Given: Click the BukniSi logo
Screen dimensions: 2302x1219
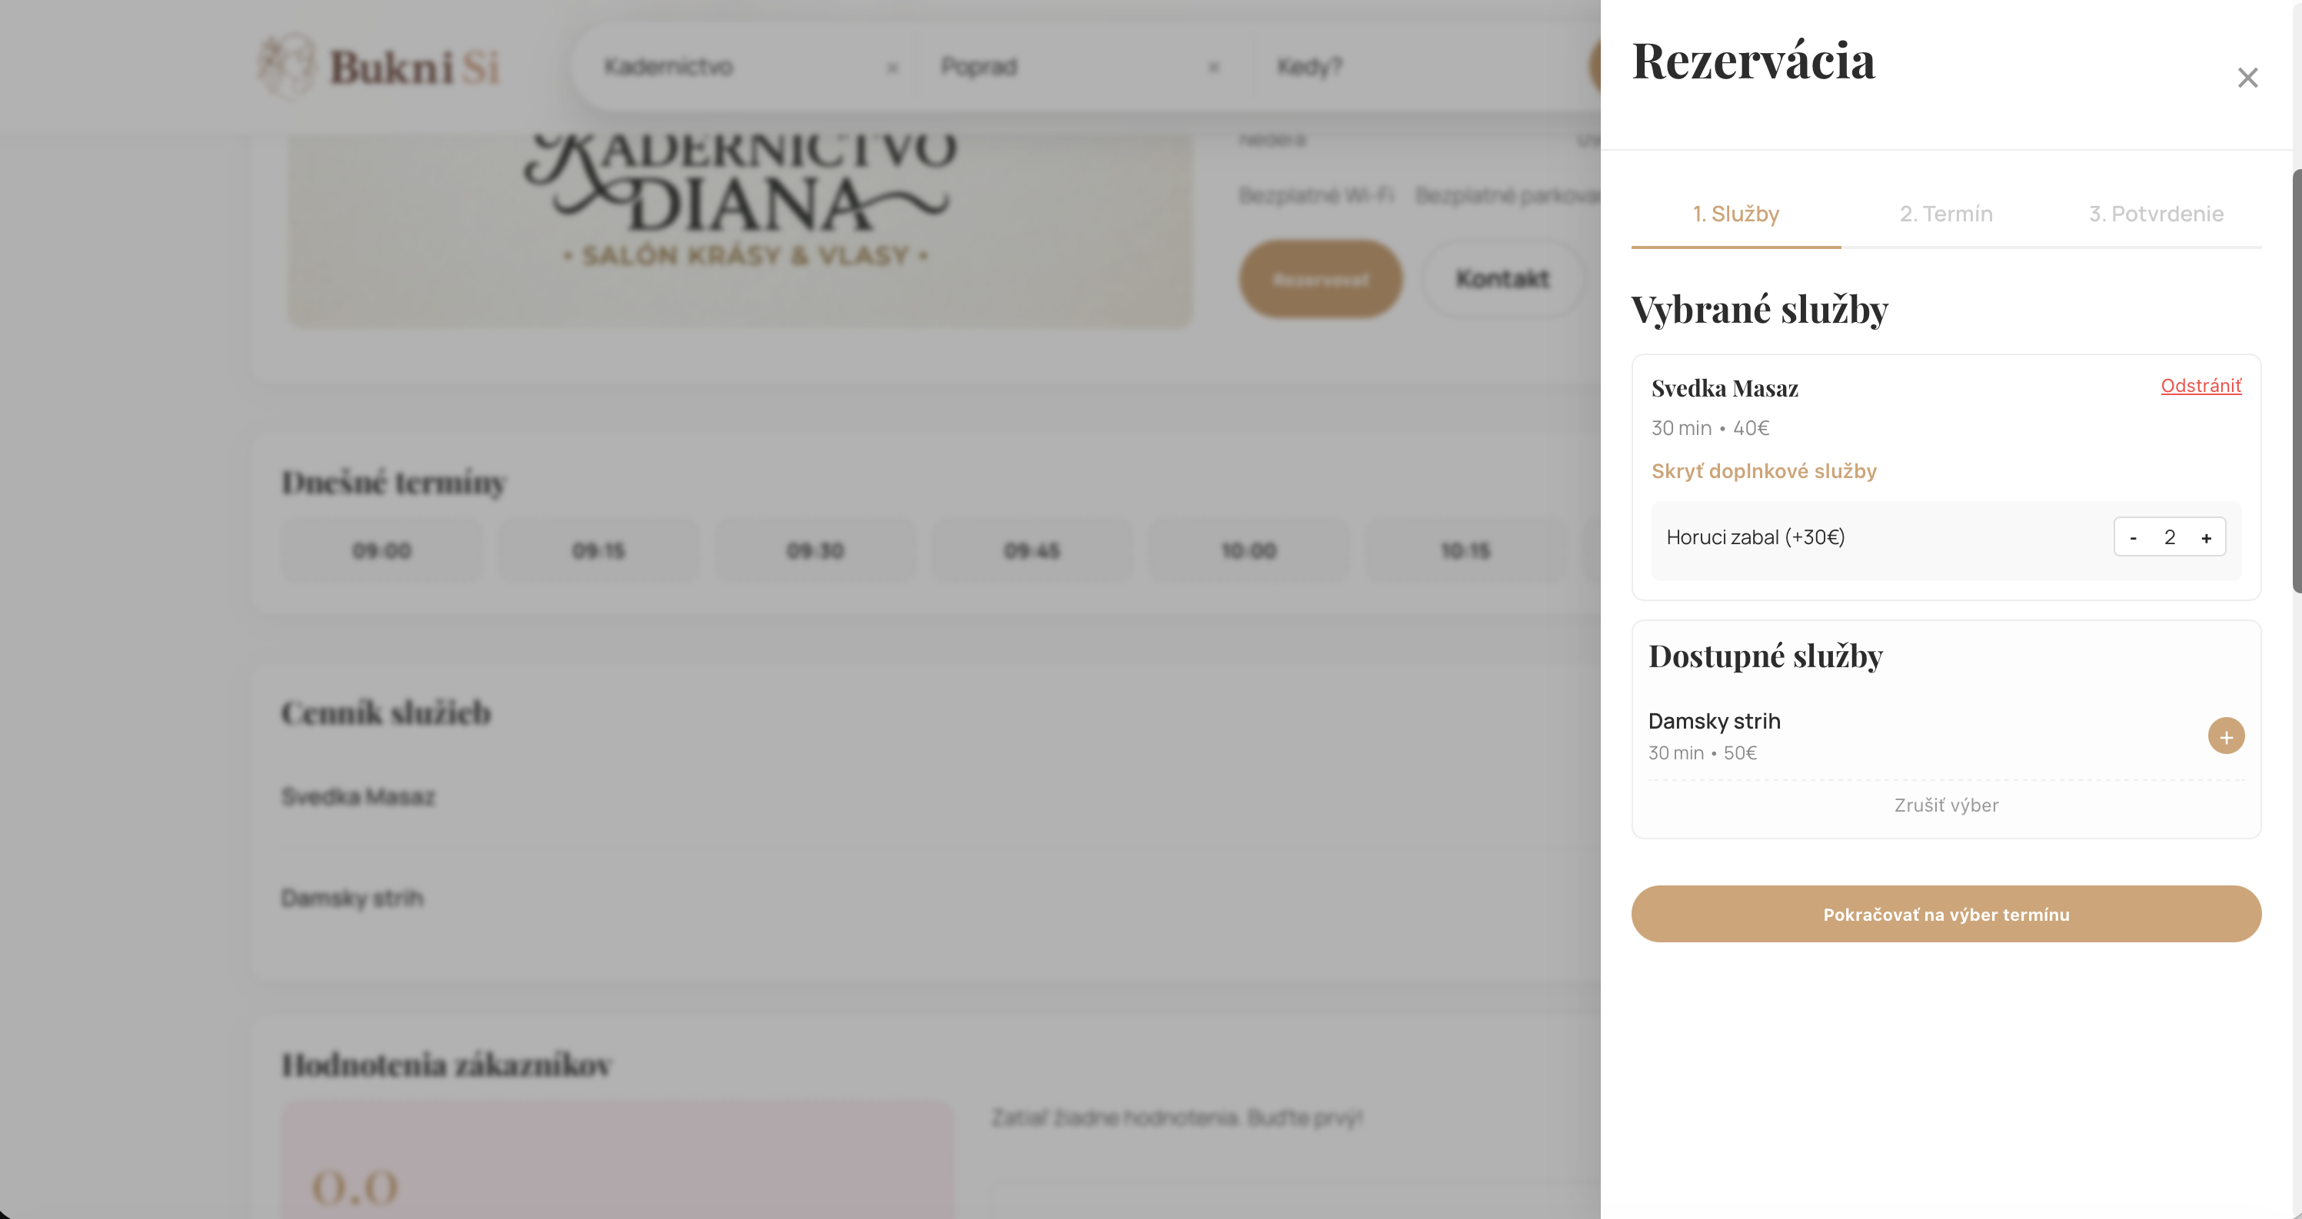Looking at the screenshot, I should [x=379, y=67].
